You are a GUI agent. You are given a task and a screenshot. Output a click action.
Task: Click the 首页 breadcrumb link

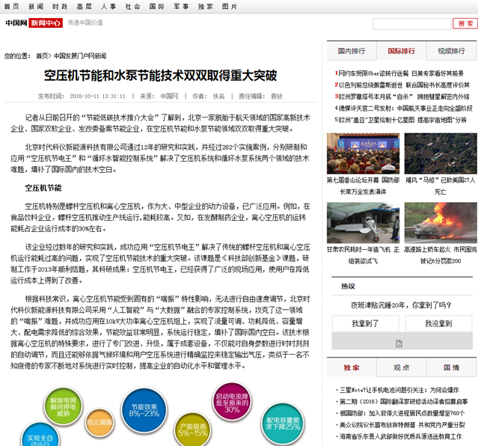42,55
